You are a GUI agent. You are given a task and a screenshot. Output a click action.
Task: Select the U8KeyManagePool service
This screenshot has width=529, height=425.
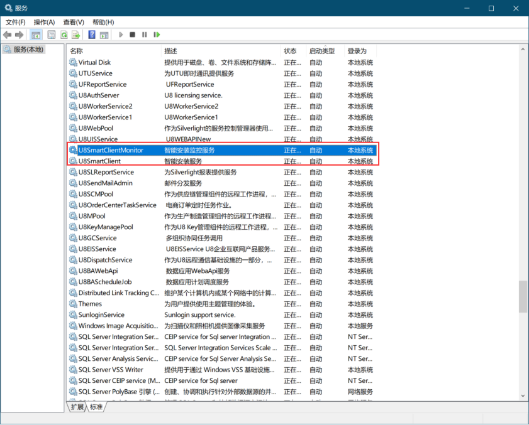[222, 227]
